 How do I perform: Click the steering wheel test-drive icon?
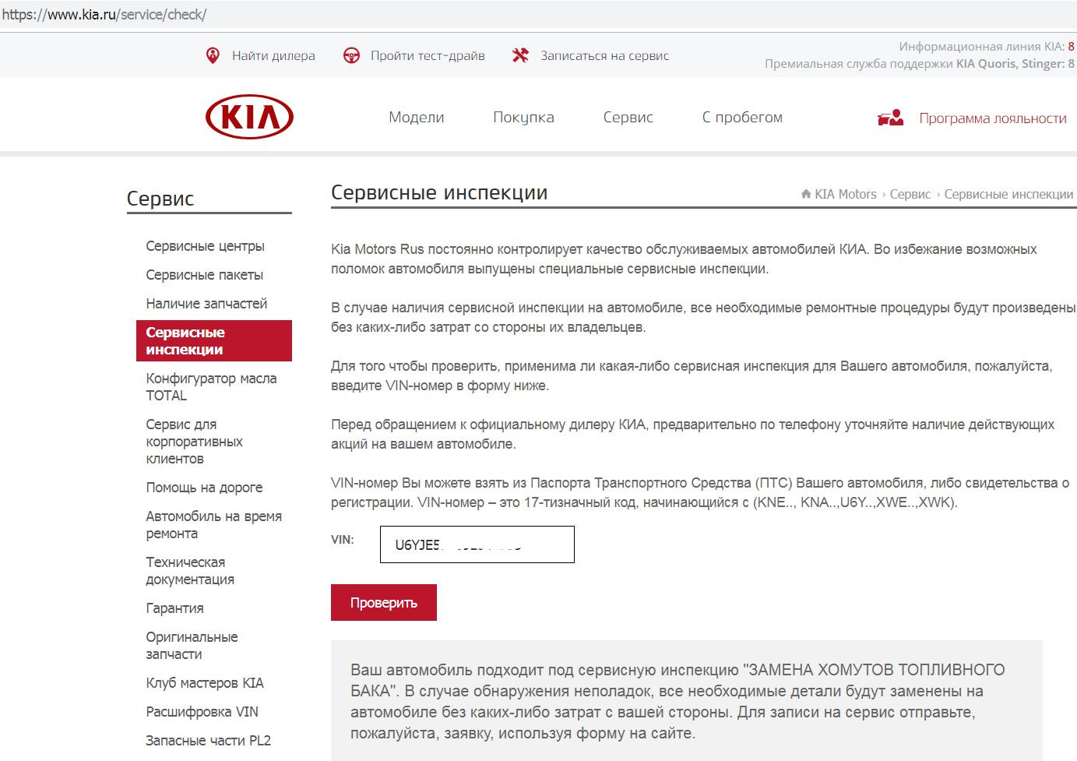[x=352, y=55]
